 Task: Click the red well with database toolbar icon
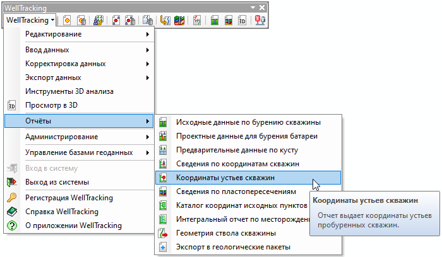click(x=260, y=20)
